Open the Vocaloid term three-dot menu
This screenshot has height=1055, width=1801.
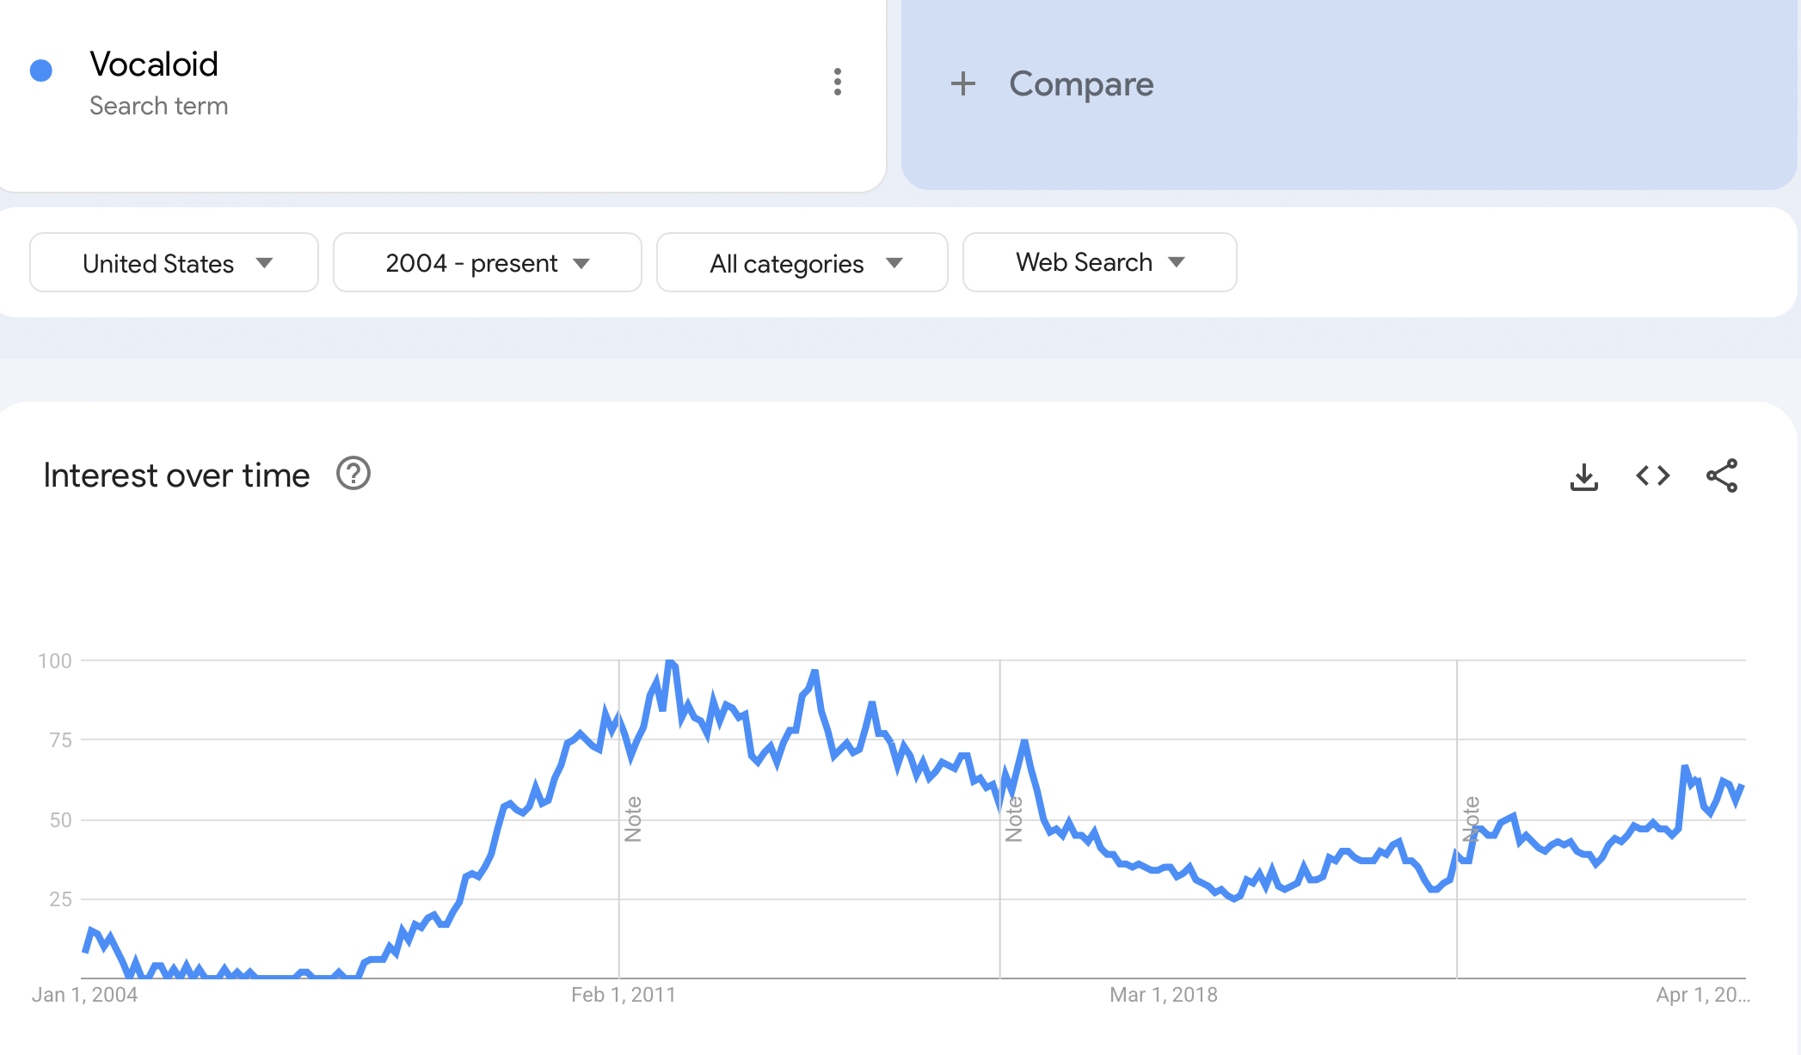point(837,83)
